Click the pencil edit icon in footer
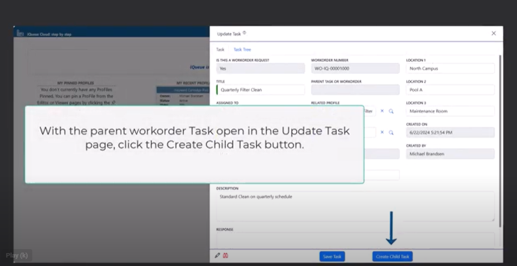Screen dimensions: 517x266 click(x=217, y=256)
